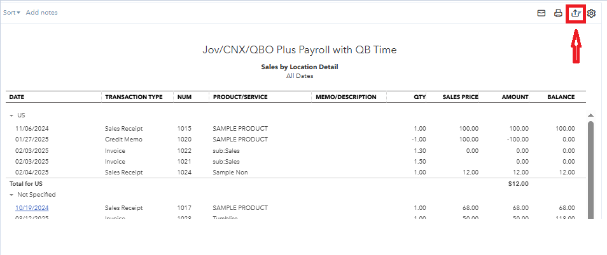Click the 1.30 quantity value
The width and height of the screenshot is (607, 255).
(419, 151)
